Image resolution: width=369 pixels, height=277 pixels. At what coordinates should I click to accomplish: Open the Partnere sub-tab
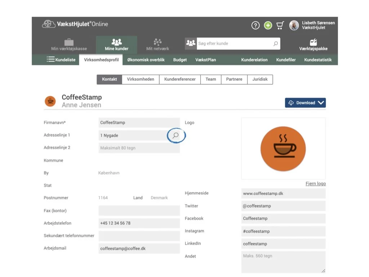coord(234,79)
